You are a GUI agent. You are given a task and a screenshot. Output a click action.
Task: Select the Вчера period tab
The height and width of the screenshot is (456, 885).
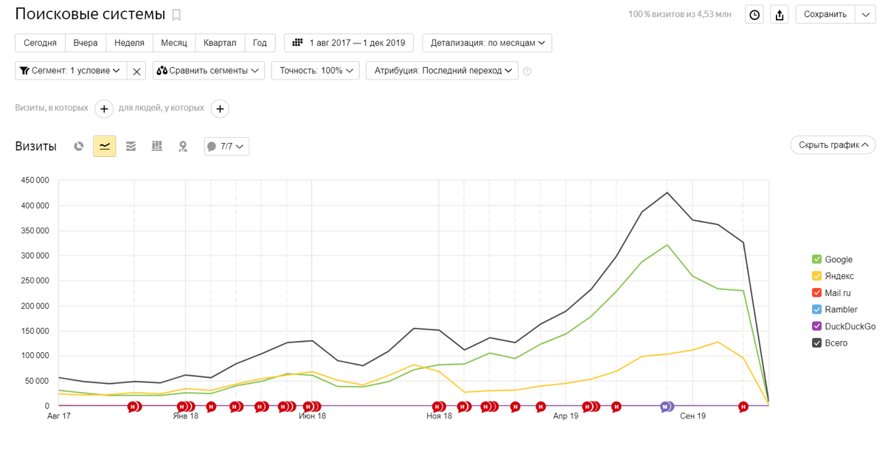coord(86,43)
